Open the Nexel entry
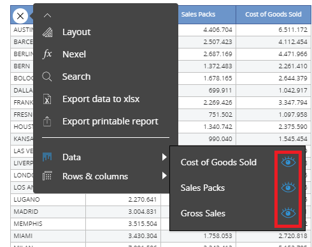 pyautogui.click(x=74, y=54)
